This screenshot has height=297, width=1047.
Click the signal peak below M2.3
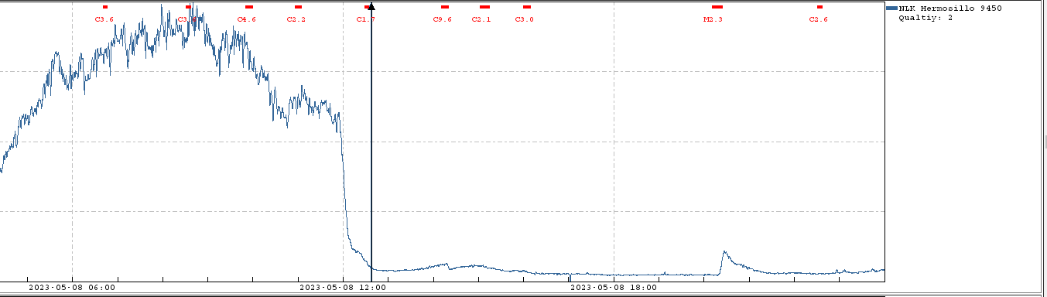[724, 252]
